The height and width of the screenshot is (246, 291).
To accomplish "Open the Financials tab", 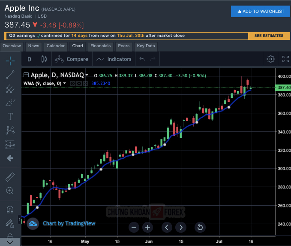I will 100,46.
